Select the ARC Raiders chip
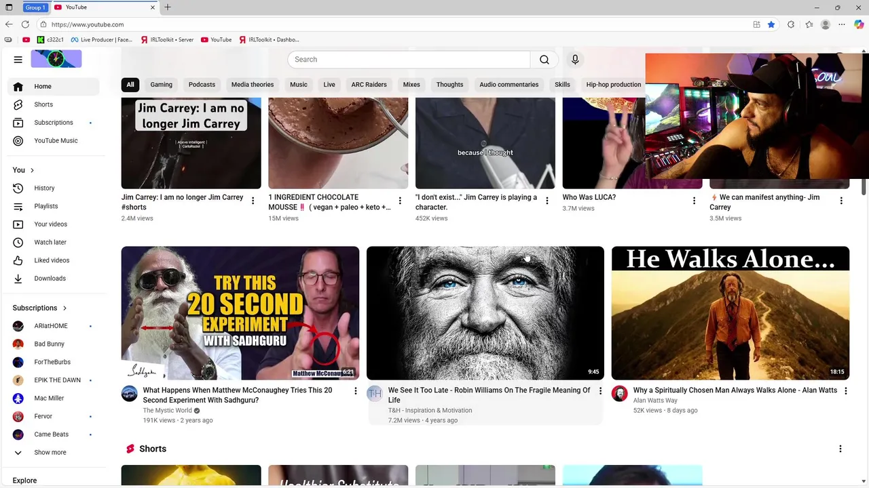 pyautogui.click(x=369, y=85)
